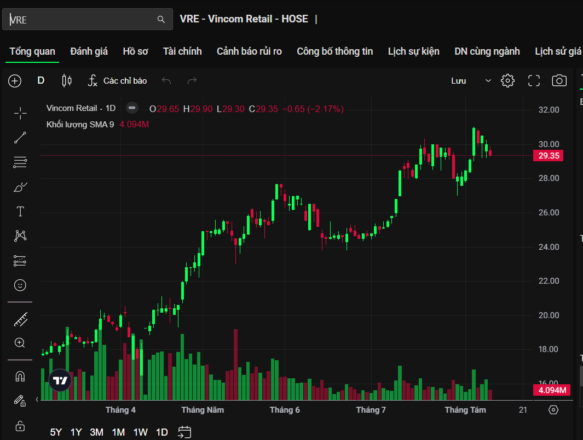Screen dimensions: 583x440
Task: Click the Tháng 6 time axis label
Action: point(285,410)
